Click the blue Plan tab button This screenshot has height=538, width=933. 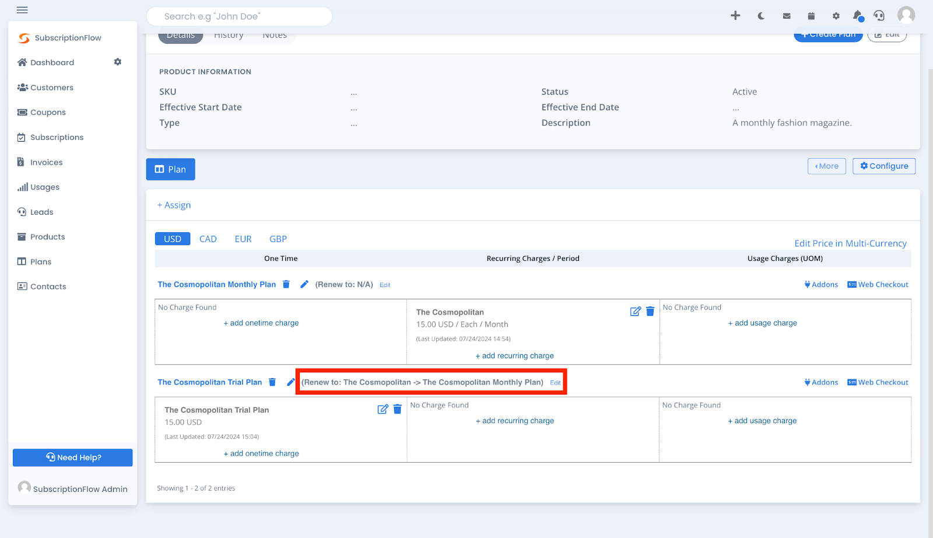[170, 169]
